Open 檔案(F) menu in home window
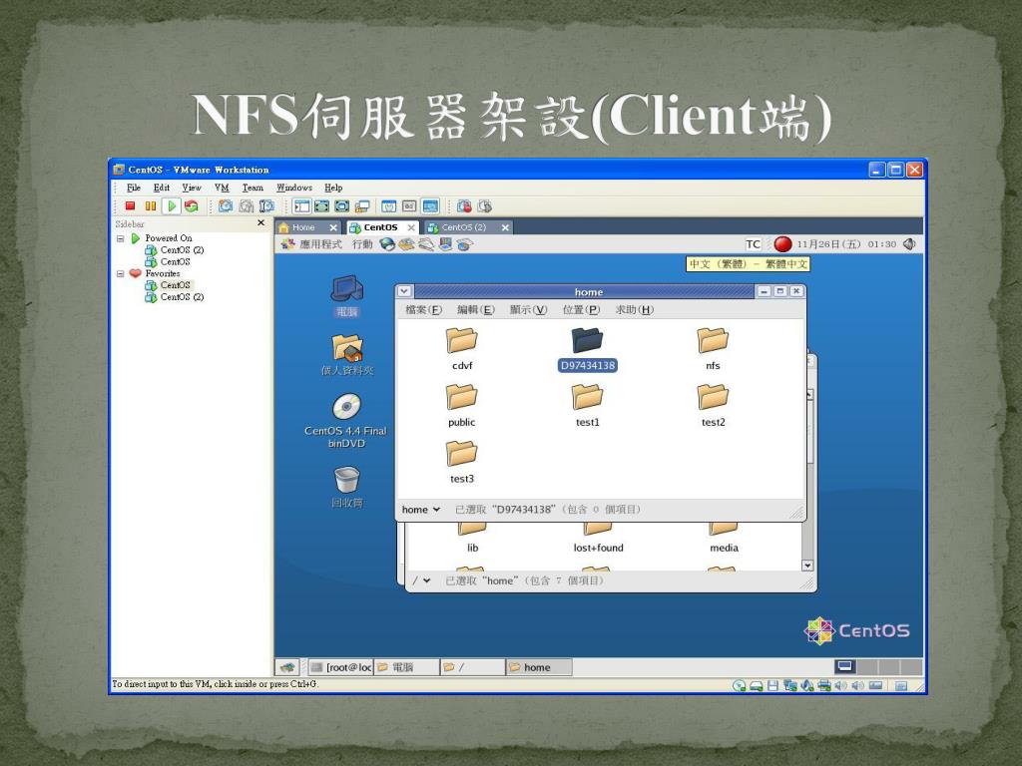Screen dimensions: 1022x766 point(423,310)
